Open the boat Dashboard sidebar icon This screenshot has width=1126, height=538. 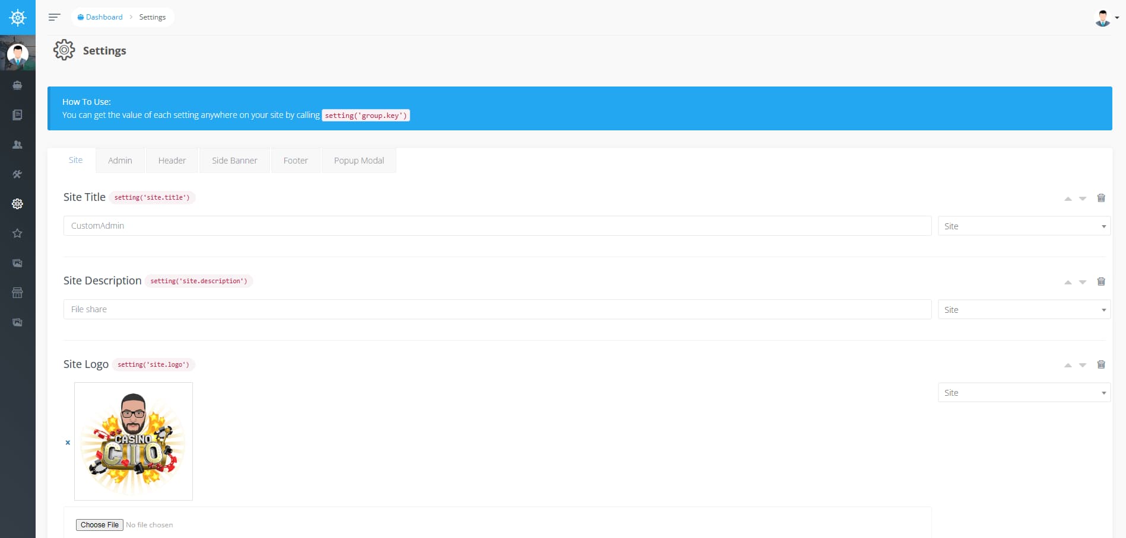click(17, 85)
